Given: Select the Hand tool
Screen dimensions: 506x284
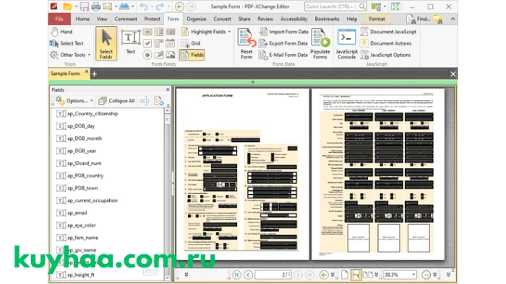Looking at the screenshot, I should click(x=61, y=32).
